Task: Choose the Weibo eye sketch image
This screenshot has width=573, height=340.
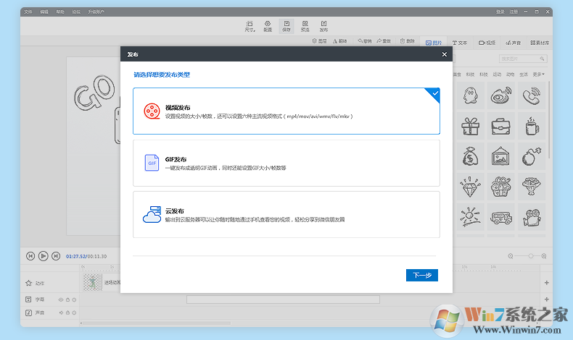Action: (x=500, y=95)
